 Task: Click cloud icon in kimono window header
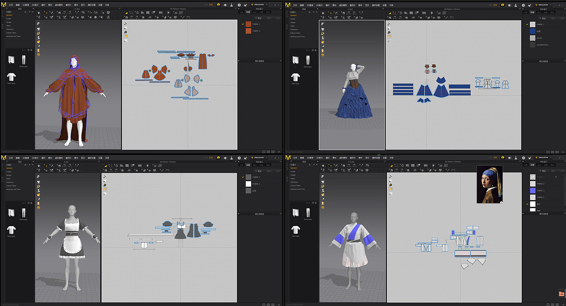[x=502, y=158]
